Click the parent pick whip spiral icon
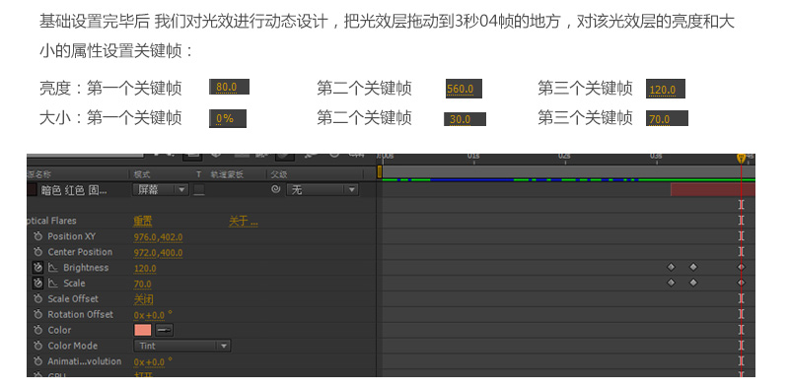 (x=275, y=189)
